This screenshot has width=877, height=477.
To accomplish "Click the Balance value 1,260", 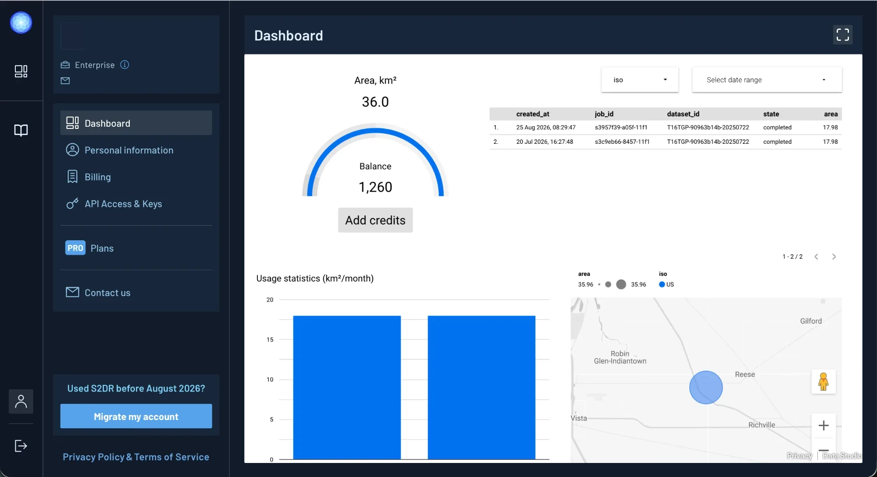I will 375,187.
